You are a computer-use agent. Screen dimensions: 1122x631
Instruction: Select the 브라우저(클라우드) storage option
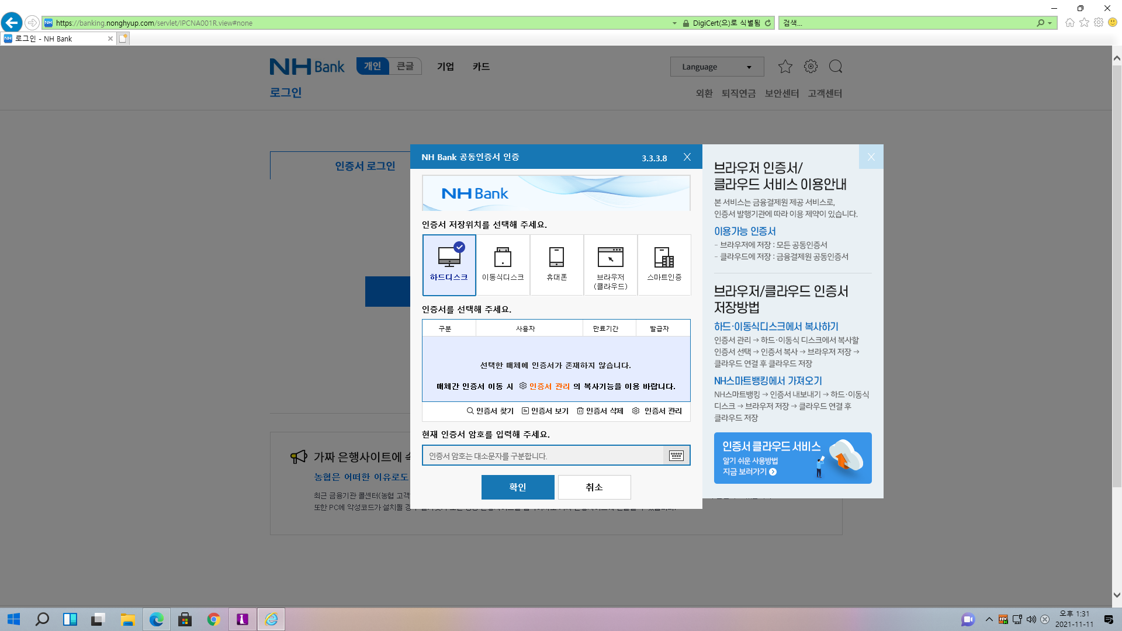[610, 265]
